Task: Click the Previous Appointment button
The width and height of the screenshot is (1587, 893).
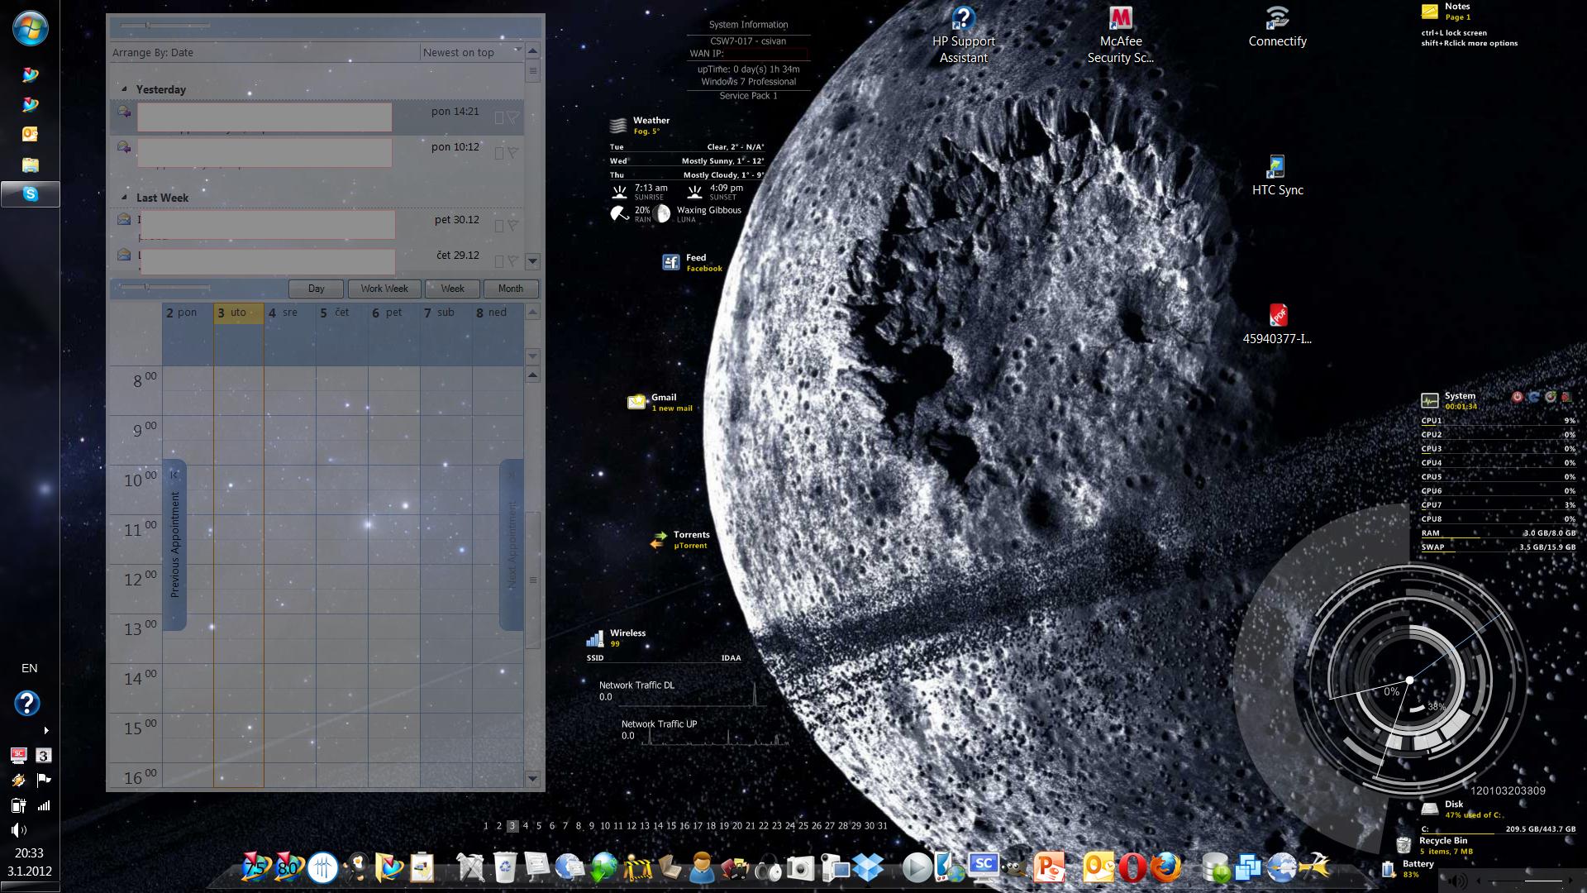Action: 174,544
